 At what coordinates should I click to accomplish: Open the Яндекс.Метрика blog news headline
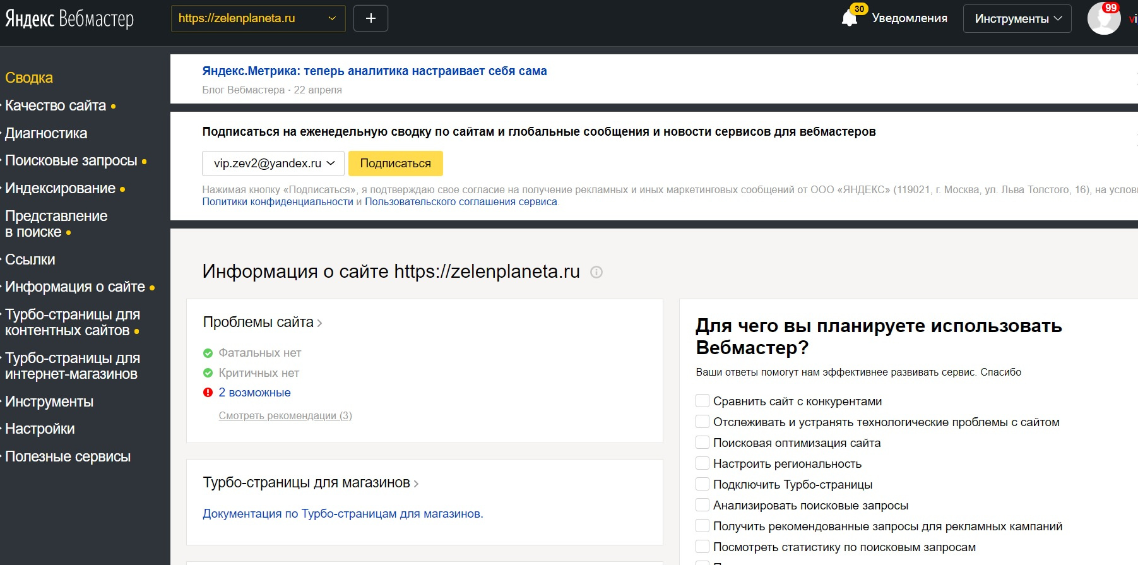[x=374, y=71]
